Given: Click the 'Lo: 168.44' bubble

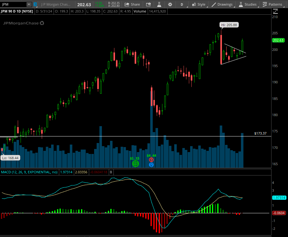Looking at the screenshot, I should coord(10,158).
